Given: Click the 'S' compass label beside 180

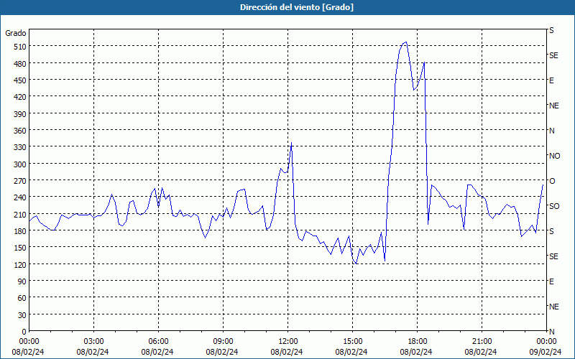Looking at the screenshot, I should point(551,231).
